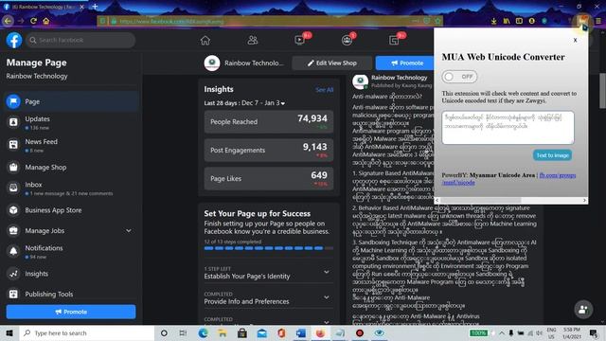
Task: Click the Page Likes insights card
Action: (269, 179)
